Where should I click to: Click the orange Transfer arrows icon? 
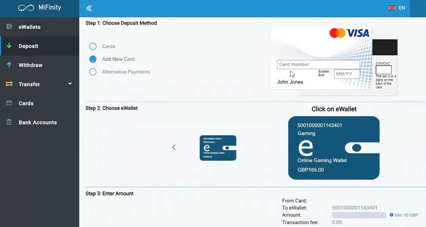tap(9, 84)
